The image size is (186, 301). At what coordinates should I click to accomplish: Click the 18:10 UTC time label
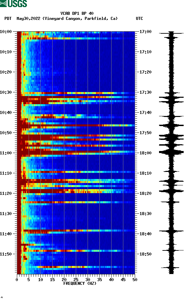[145, 173]
